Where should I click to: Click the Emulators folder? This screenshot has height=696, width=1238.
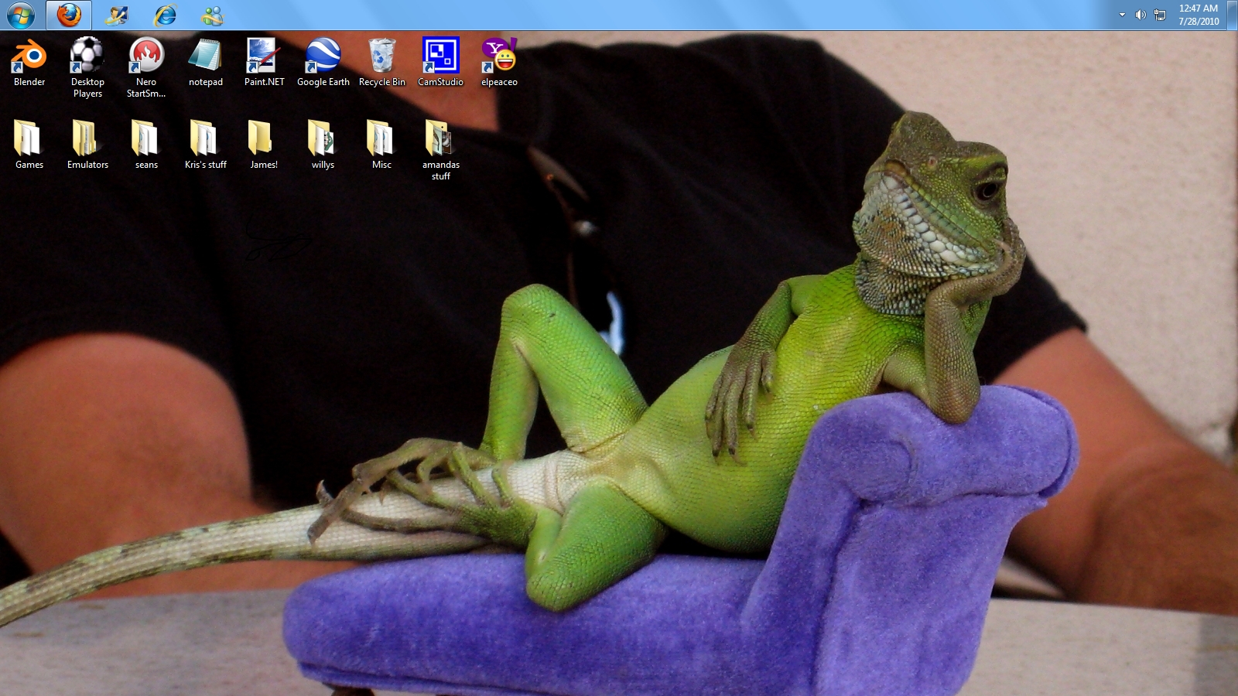87,139
